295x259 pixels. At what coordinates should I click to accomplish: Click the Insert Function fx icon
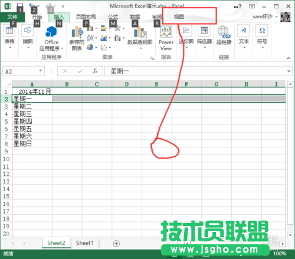(x=95, y=71)
